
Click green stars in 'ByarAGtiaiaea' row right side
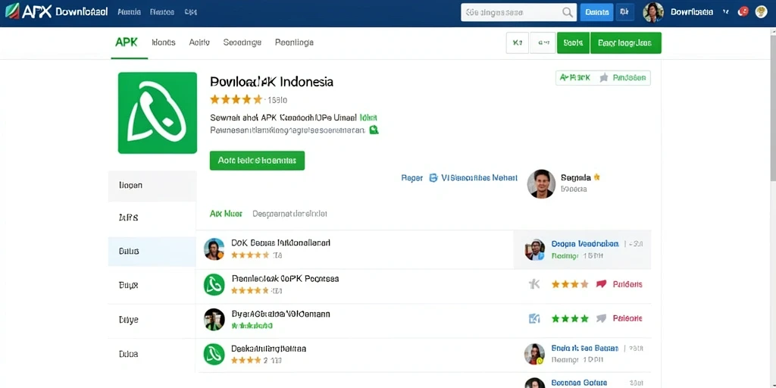(x=570, y=318)
